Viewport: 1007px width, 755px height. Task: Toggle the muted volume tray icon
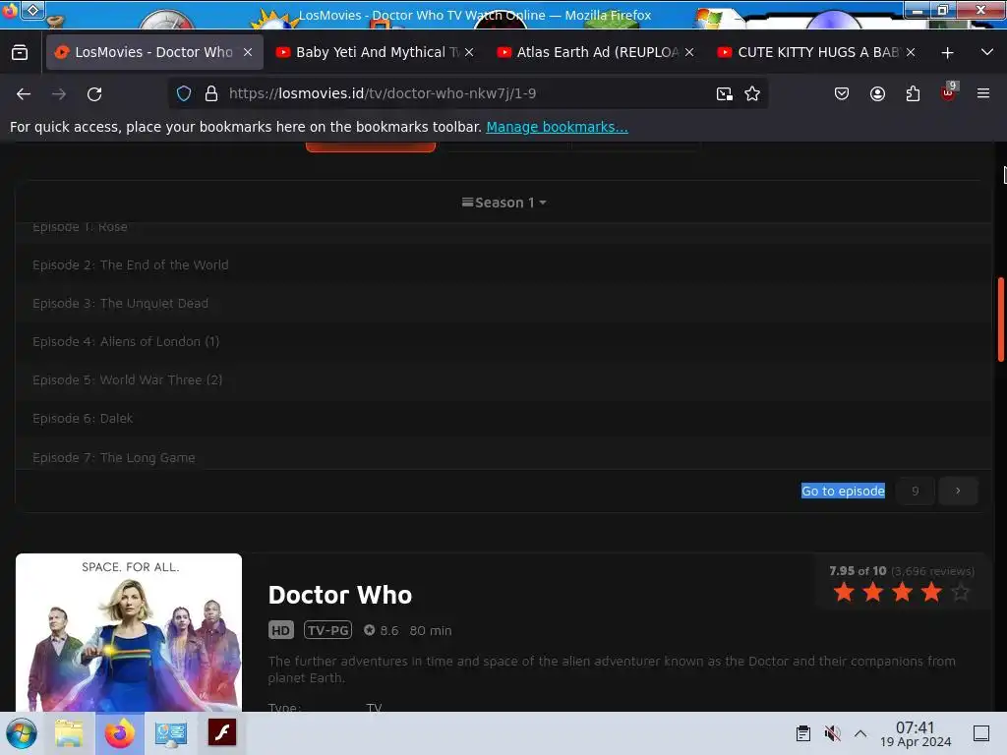[x=832, y=733]
